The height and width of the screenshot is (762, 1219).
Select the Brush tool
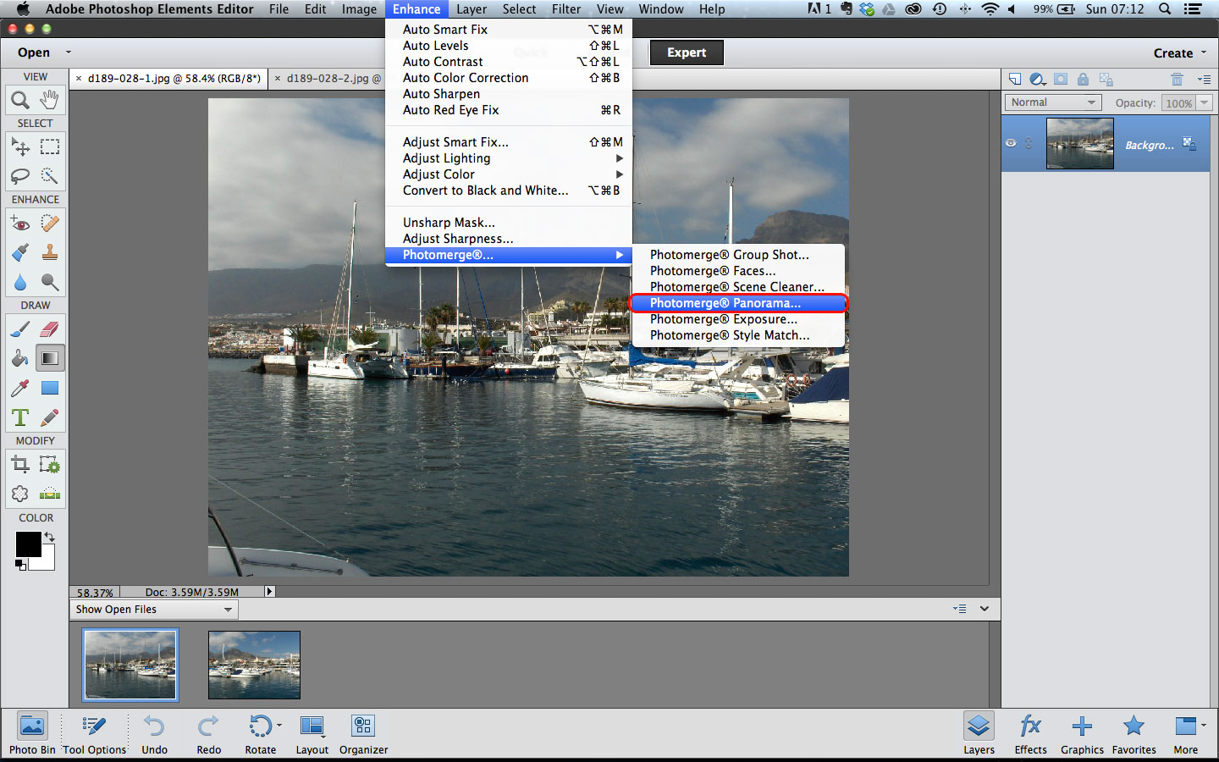[x=20, y=329]
